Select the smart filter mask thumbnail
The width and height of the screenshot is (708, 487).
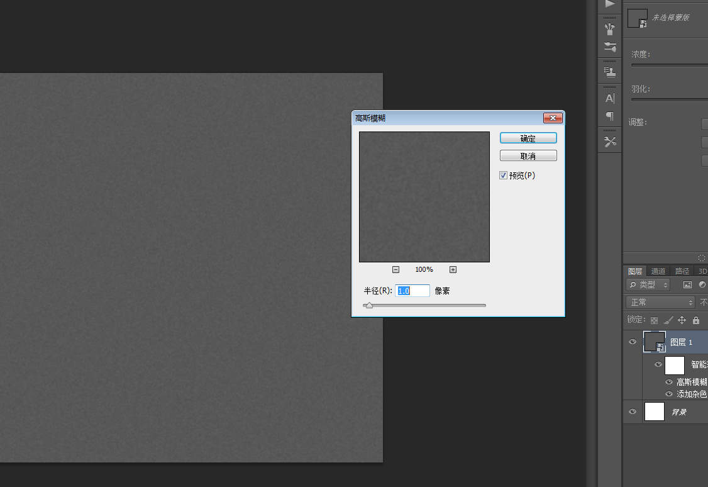pos(675,366)
